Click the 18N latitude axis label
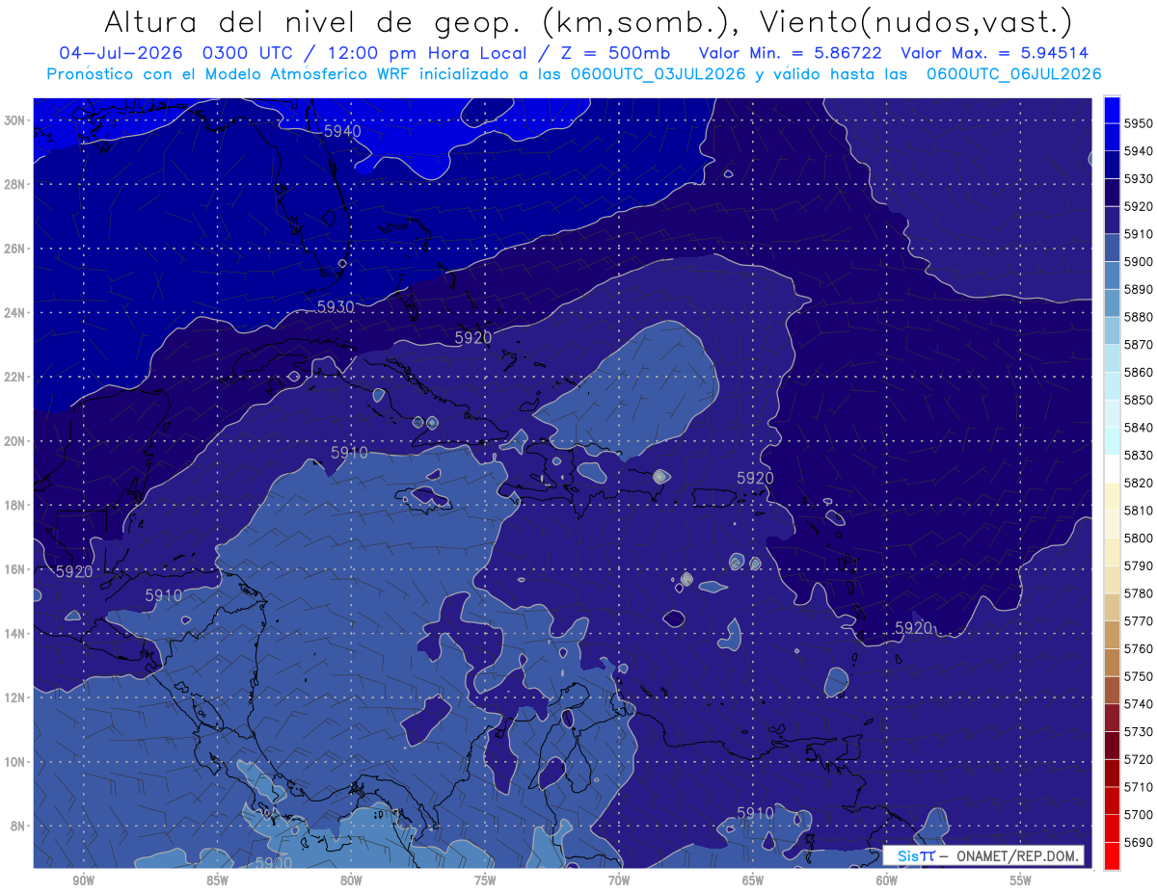This screenshot has height=893, width=1157. pyautogui.click(x=14, y=505)
